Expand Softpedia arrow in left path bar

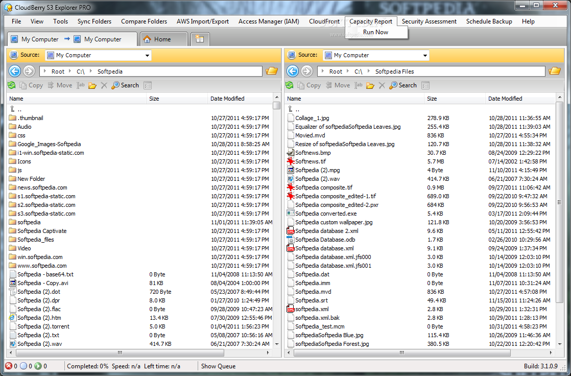[91, 72]
